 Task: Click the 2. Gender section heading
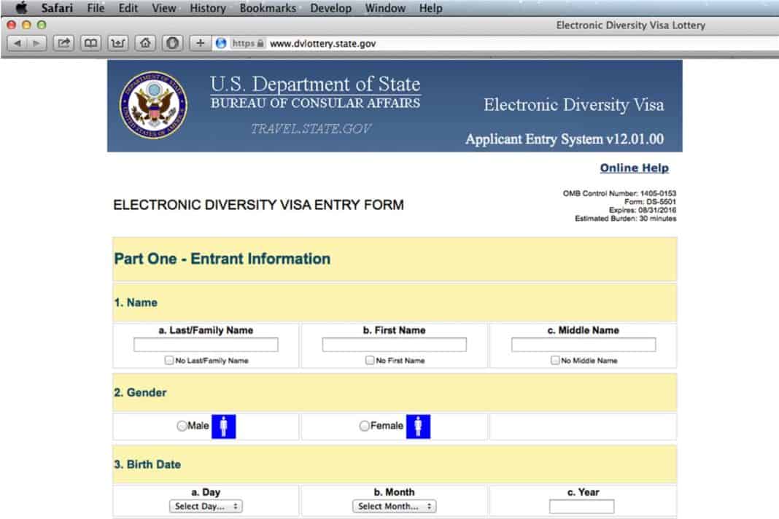[140, 392]
